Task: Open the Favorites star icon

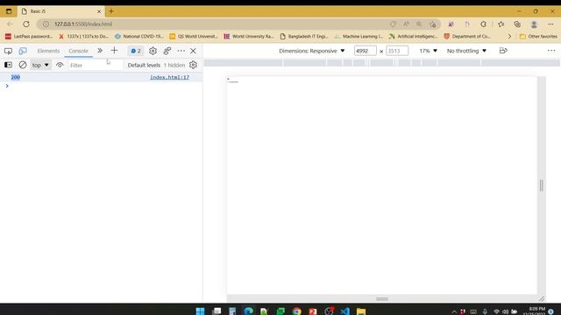Action: (501, 24)
